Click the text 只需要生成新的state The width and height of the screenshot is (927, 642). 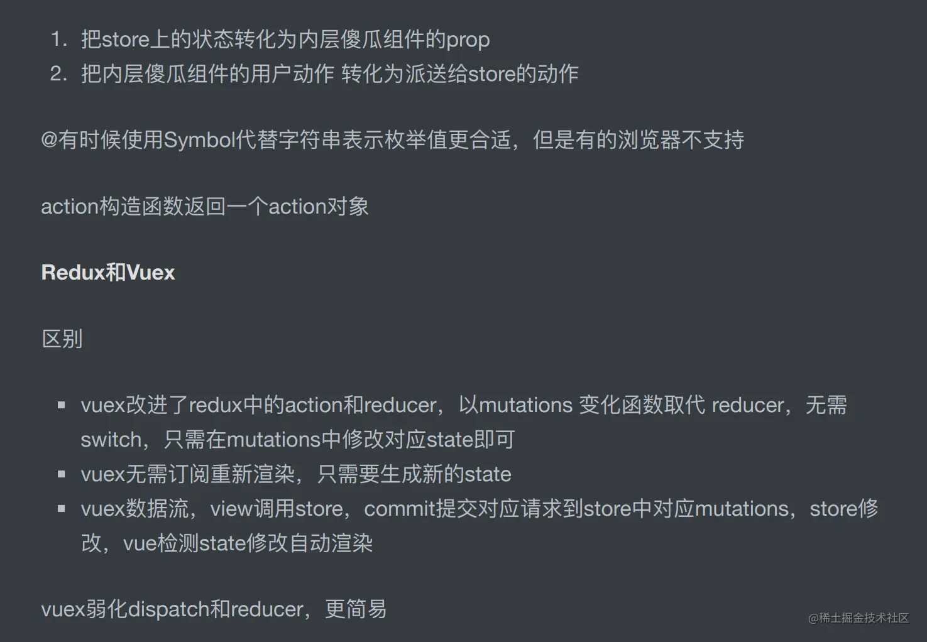[414, 474]
